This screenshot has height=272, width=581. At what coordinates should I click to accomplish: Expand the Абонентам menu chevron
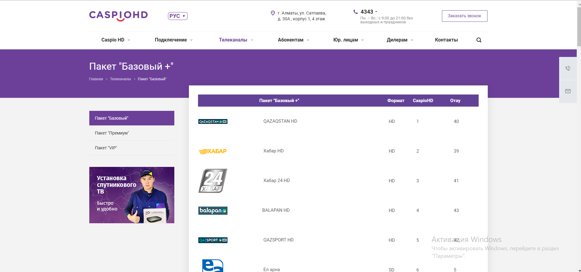[308, 40]
